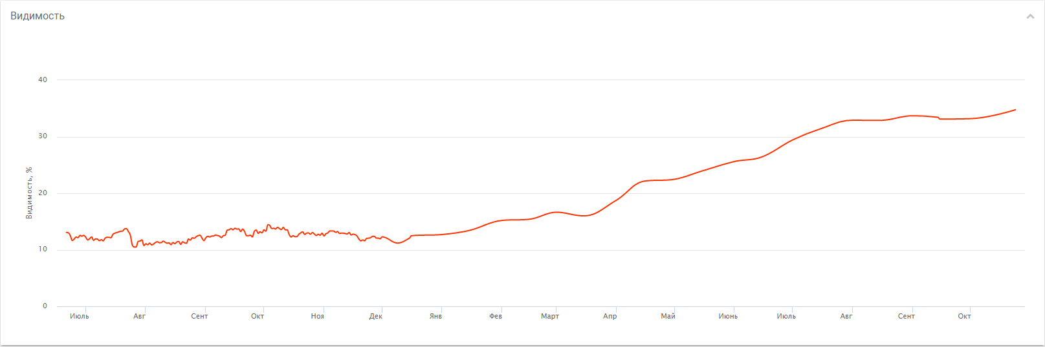The height and width of the screenshot is (347, 1045).
Task: Select the Апр x-axis label
Action: tap(610, 316)
